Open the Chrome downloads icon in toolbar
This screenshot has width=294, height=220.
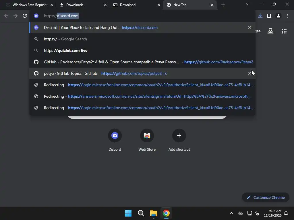pos(260,16)
